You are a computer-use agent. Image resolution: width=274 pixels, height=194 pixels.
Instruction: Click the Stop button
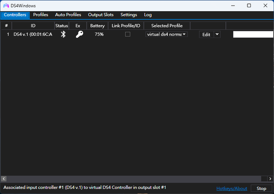point(262,188)
